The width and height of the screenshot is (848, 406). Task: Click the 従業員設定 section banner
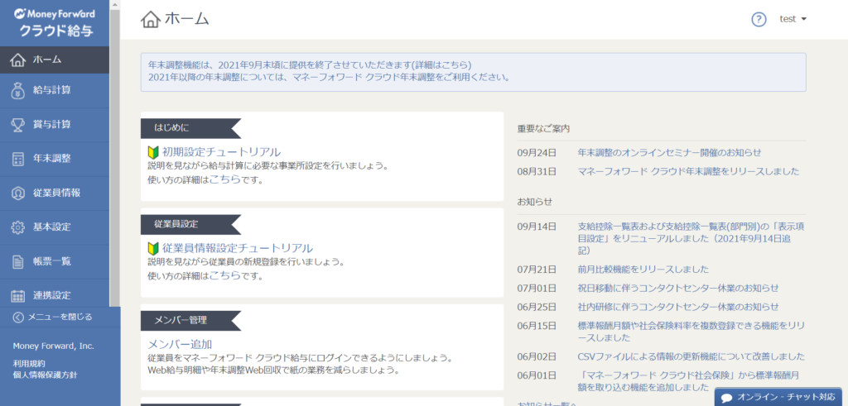pos(190,223)
